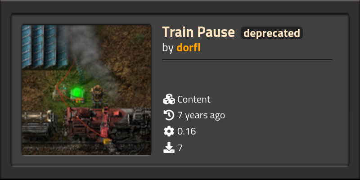Click the 0.16 version text
Image resolution: width=360 pixels, height=180 pixels.
[x=186, y=131]
